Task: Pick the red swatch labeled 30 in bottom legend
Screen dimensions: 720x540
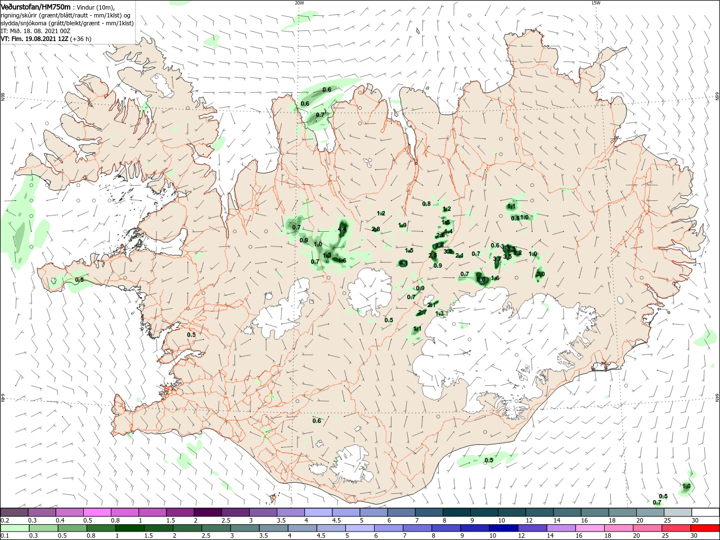Action: (705, 528)
